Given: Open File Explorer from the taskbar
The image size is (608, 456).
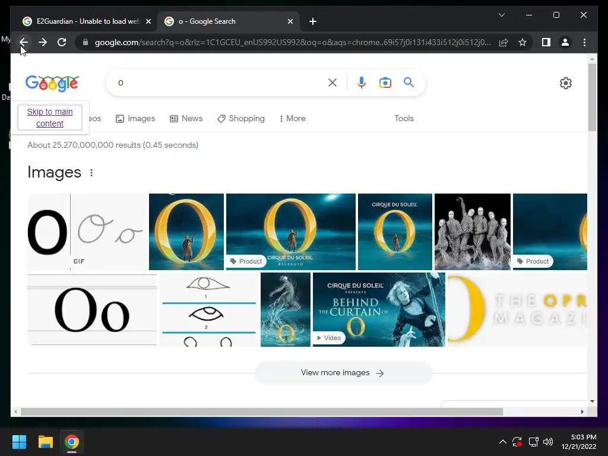Looking at the screenshot, I should [x=45, y=442].
